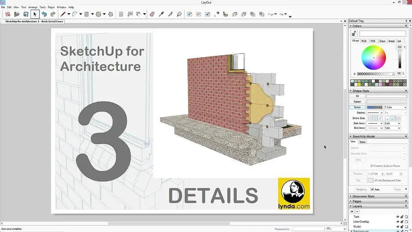
Task: Select the Arc tool
Action: [x=75, y=14]
